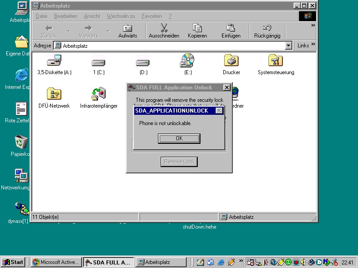Expand the Links bar chevron

coord(313,44)
